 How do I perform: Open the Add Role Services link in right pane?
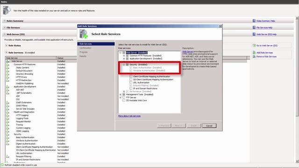tap(265, 53)
